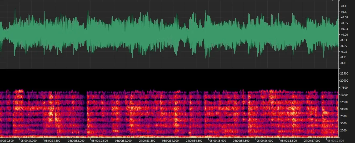Click the 05:00:31.000 timeline marker
Image resolution: width=355 pixels, height=143 pixels.
[29, 141]
